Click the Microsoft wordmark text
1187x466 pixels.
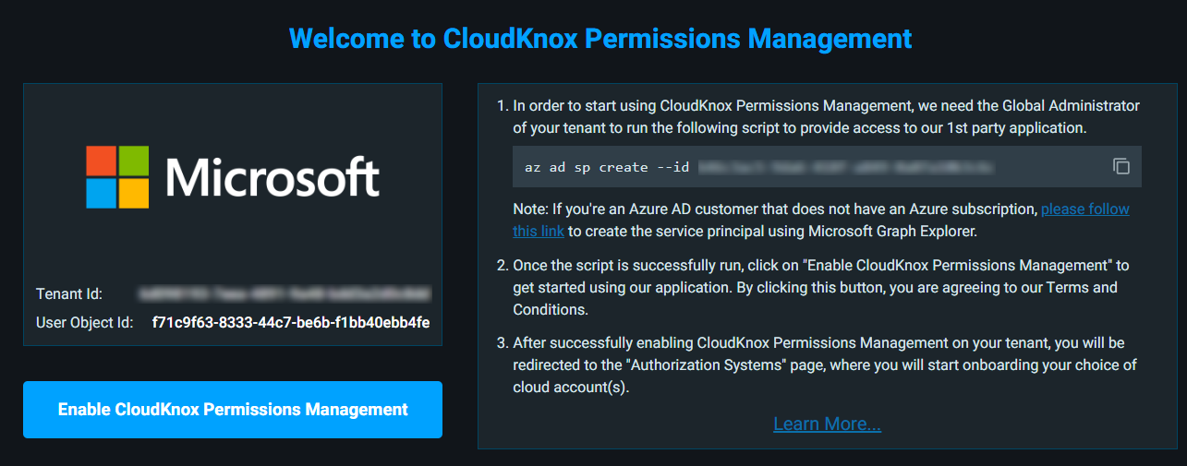click(x=273, y=176)
